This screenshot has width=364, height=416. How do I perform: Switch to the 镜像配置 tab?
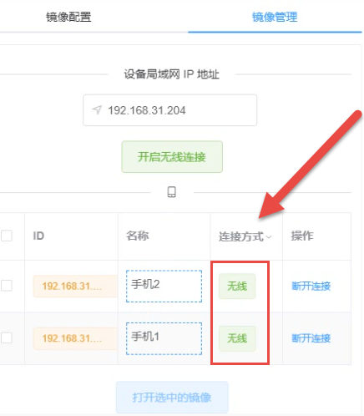click(68, 17)
